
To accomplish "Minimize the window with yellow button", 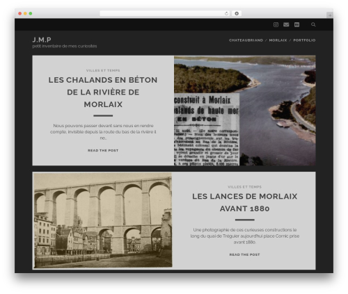I will click(x=25, y=13).
